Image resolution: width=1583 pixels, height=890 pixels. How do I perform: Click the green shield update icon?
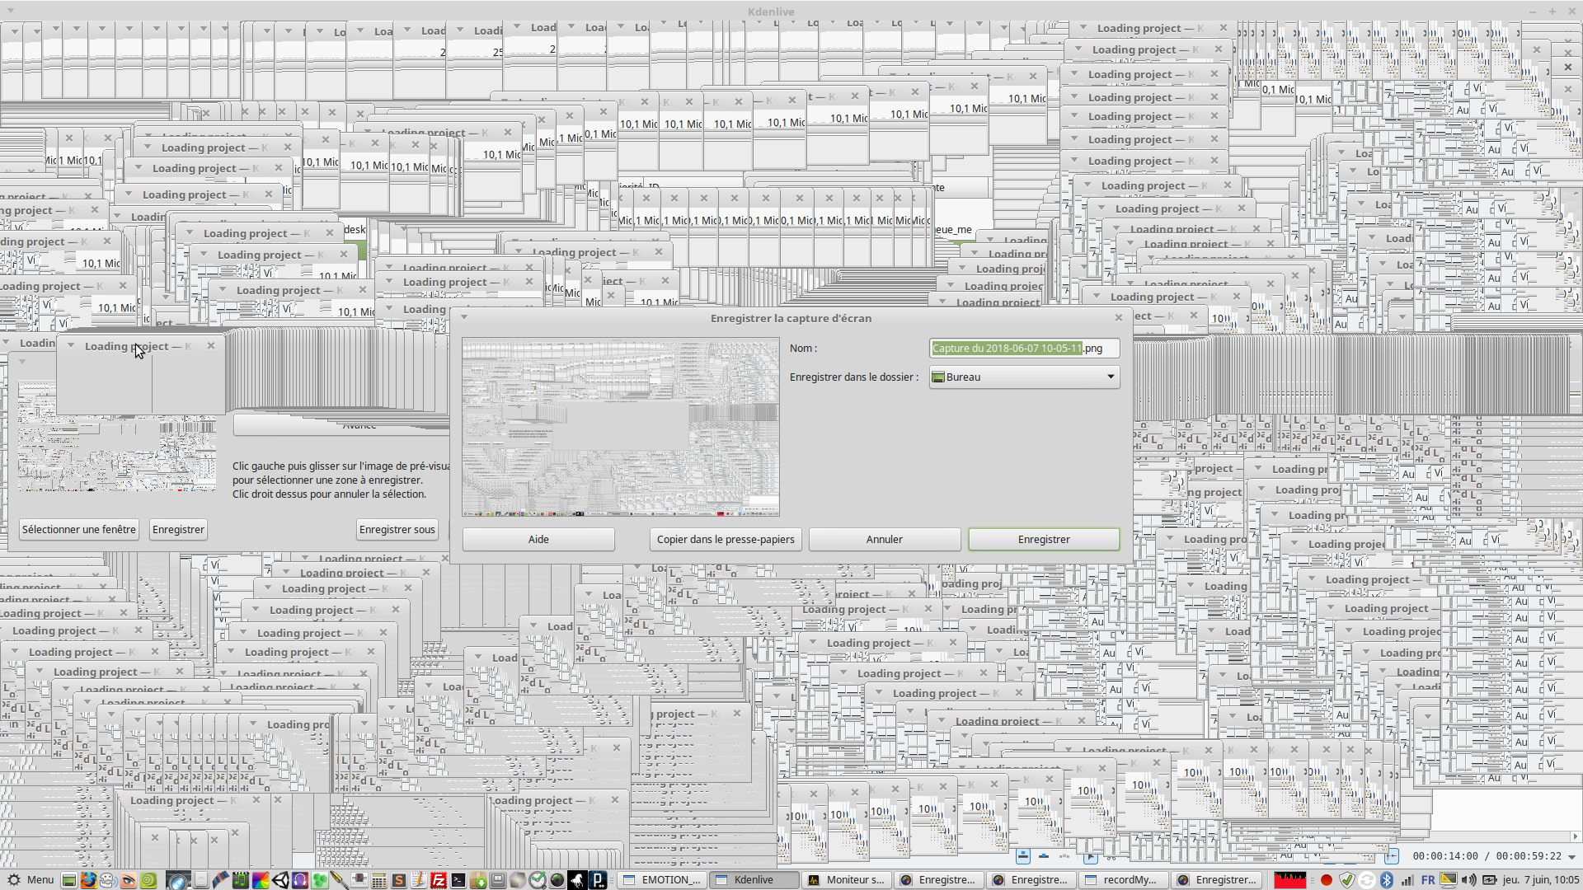pyautogui.click(x=1346, y=880)
